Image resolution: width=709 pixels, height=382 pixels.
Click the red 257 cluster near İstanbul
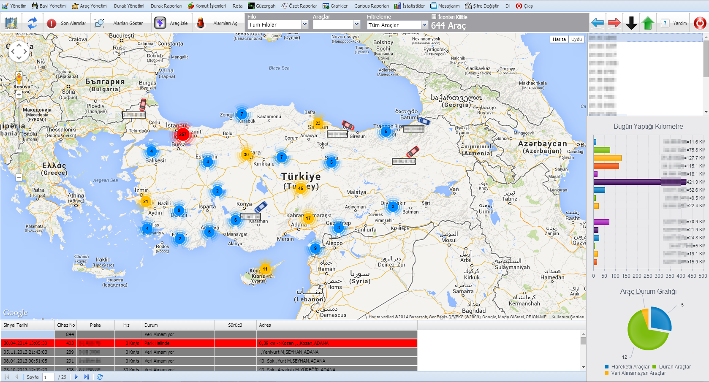point(182,134)
